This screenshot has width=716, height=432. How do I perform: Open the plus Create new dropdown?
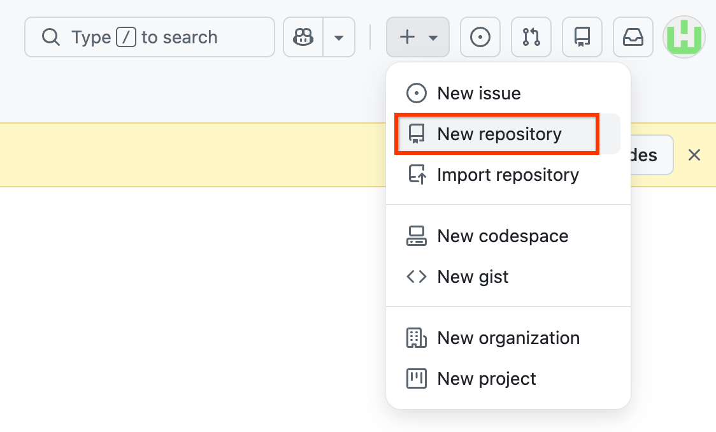click(418, 37)
